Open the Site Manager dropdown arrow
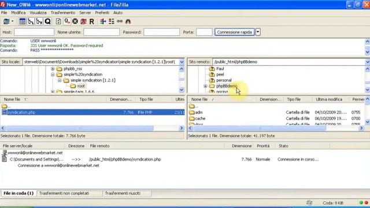This screenshot has height=208, width=370. point(13,21)
